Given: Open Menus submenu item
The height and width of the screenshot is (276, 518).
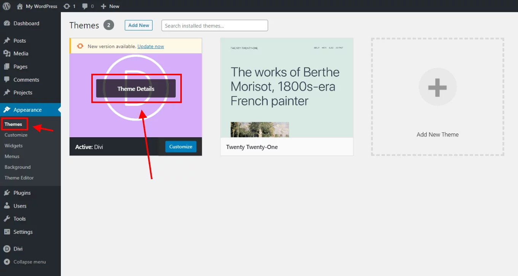Looking at the screenshot, I should [x=12, y=156].
